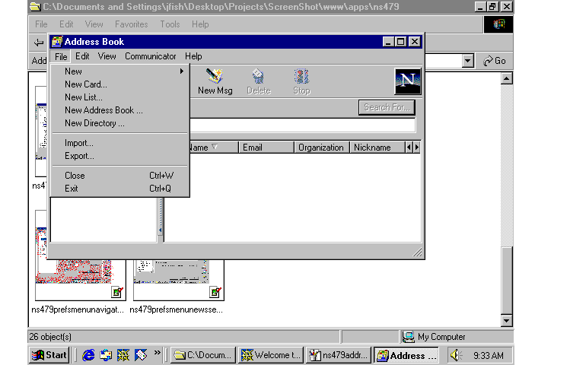
Task: Open Explorer window's Tools menu
Action: click(x=170, y=24)
